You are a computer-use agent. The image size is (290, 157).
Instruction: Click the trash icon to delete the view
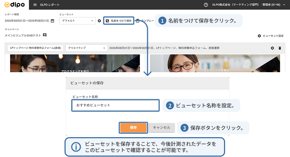pyautogui.click(x=280, y=48)
